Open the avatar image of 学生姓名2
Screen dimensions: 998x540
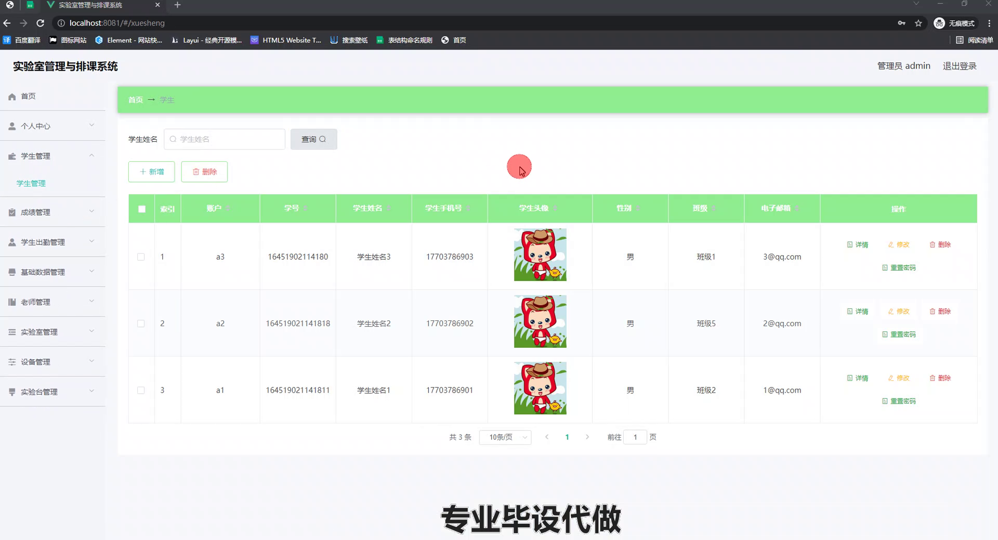tap(540, 321)
